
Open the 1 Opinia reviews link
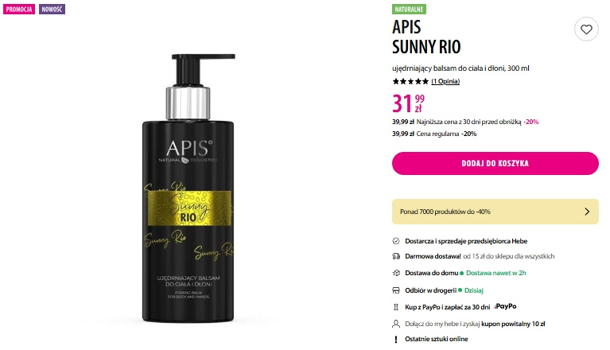click(445, 81)
